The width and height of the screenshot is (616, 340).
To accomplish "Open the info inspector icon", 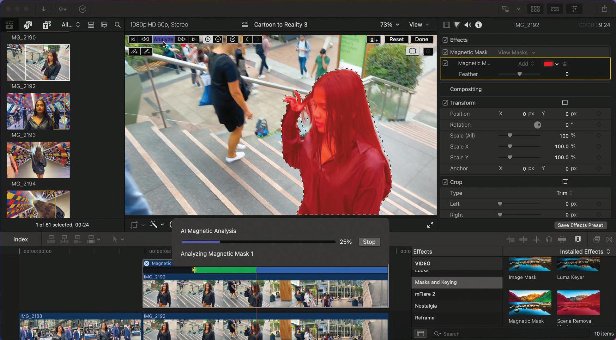I will 479,25.
